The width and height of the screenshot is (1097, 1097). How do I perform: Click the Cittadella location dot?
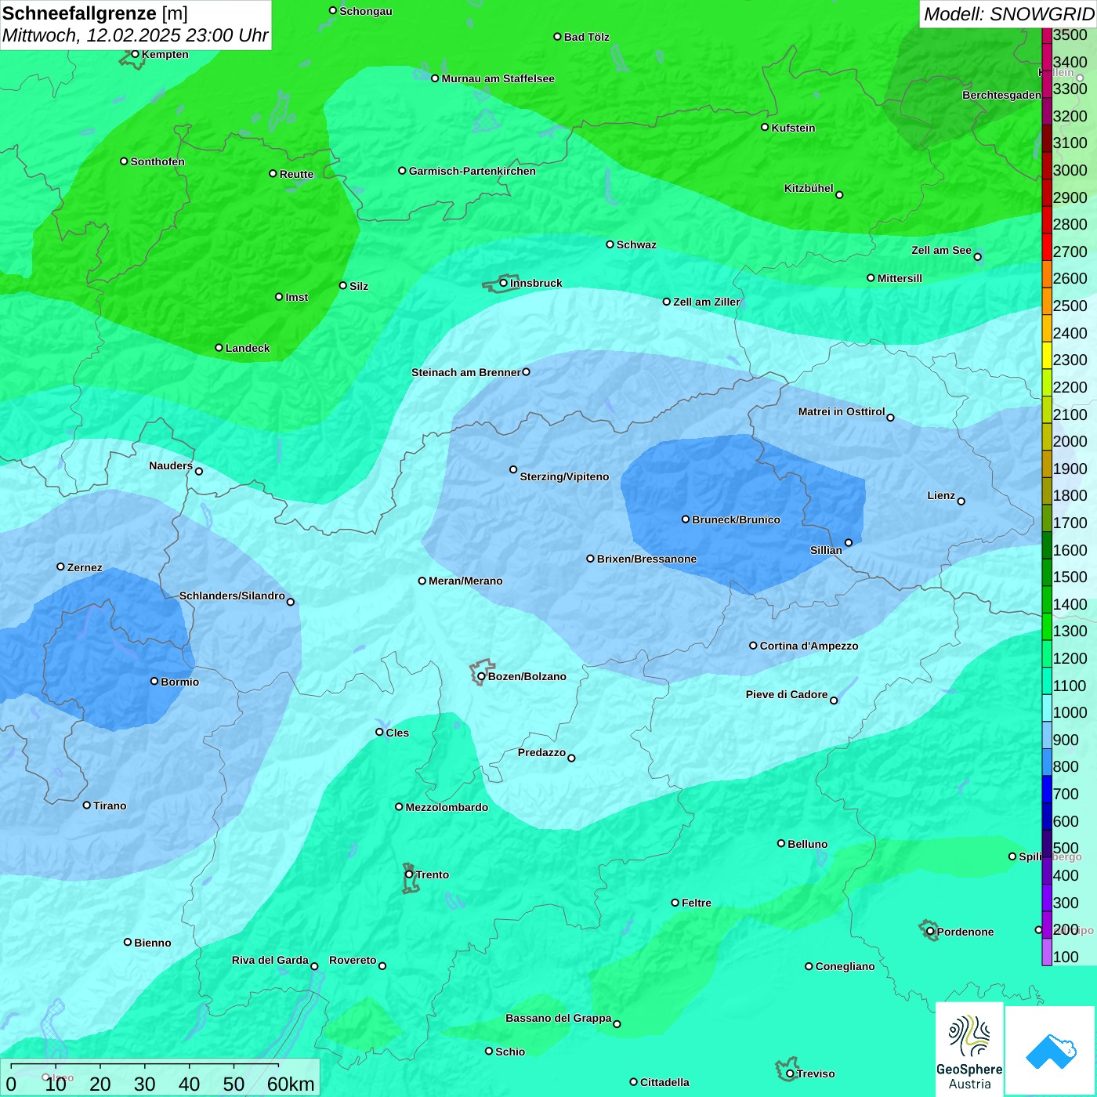(633, 1081)
